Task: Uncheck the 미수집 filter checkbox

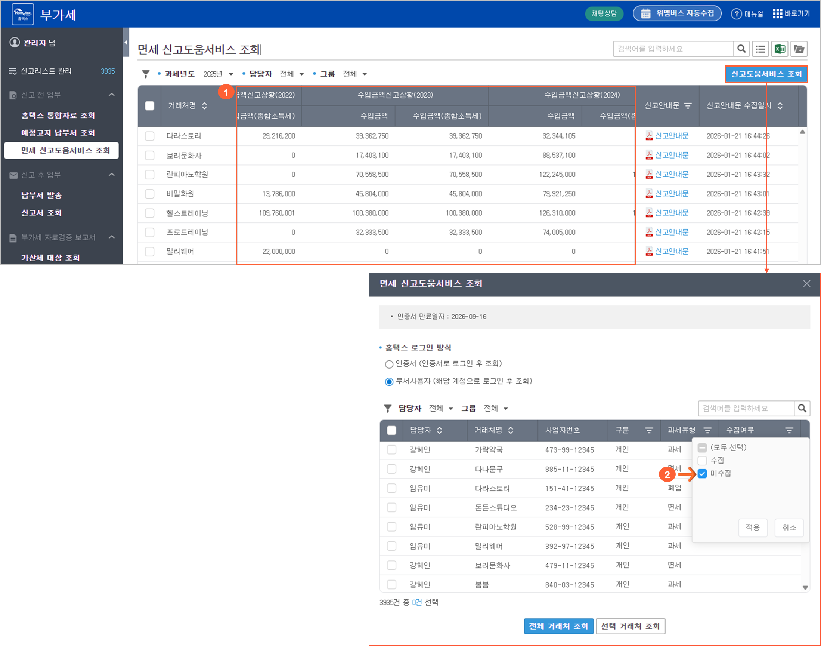Action: pyautogui.click(x=702, y=474)
